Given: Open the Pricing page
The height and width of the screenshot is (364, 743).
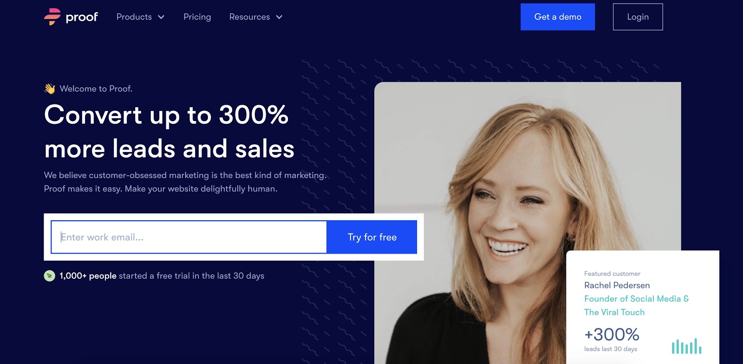Looking at the screenshot, I should (197, 17).
